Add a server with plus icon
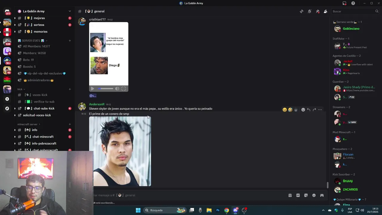382x215 pixels. 7,99
